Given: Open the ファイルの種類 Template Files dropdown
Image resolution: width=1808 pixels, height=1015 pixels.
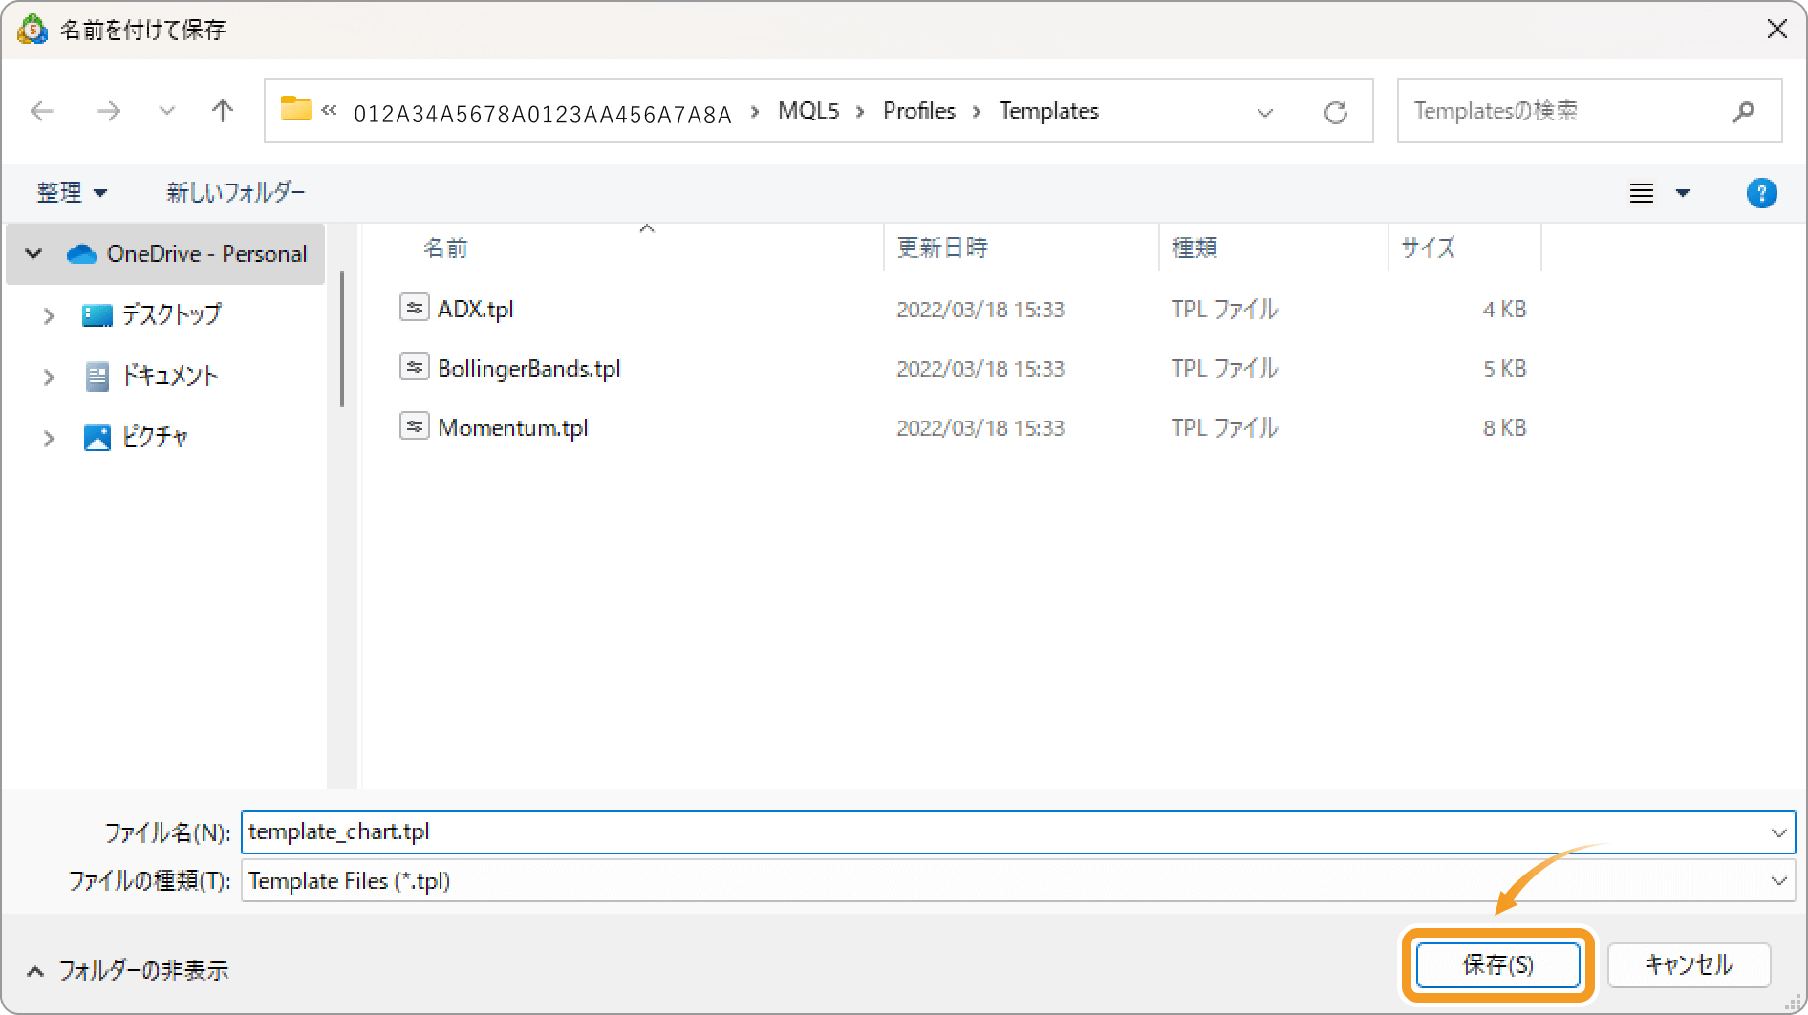Looking at the screenshot, I should coord(1018,880).
